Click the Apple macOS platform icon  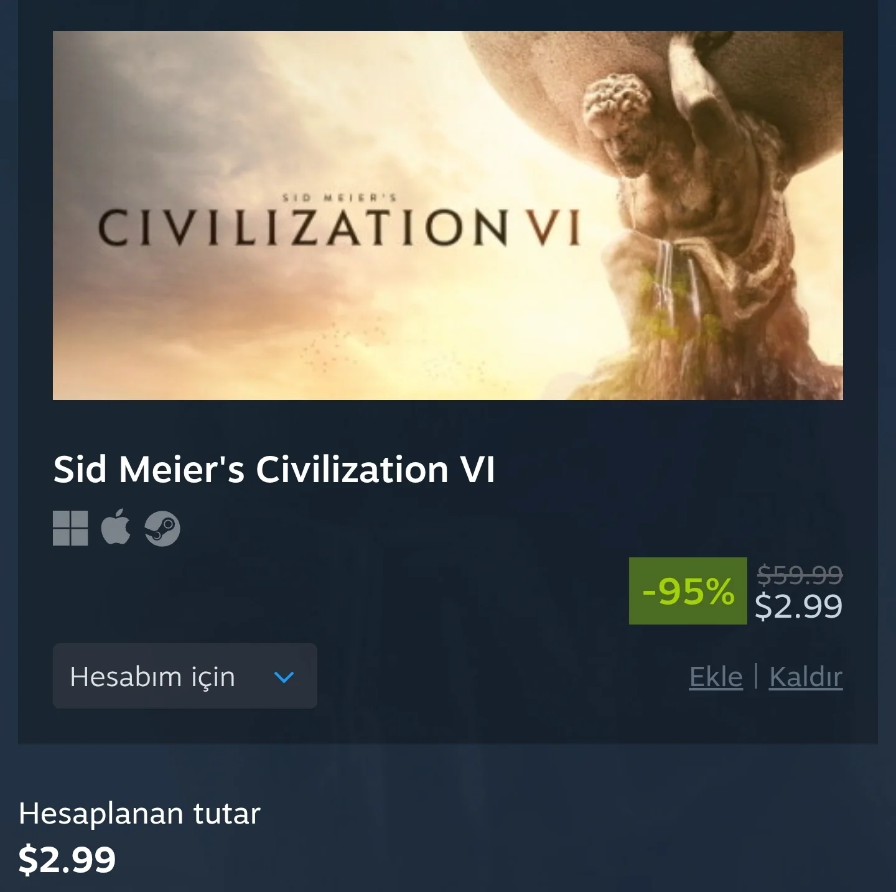116,527
